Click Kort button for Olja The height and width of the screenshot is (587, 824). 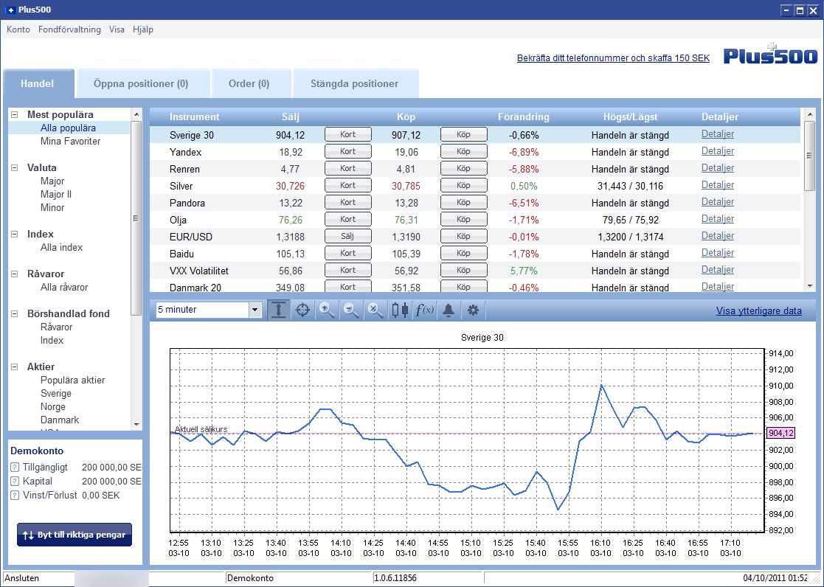click(x=348, y=219)
